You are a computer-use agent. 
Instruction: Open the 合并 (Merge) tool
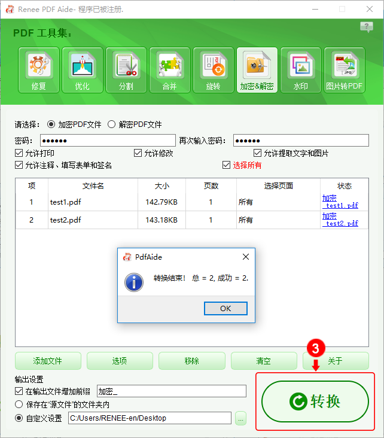point(169,70)
